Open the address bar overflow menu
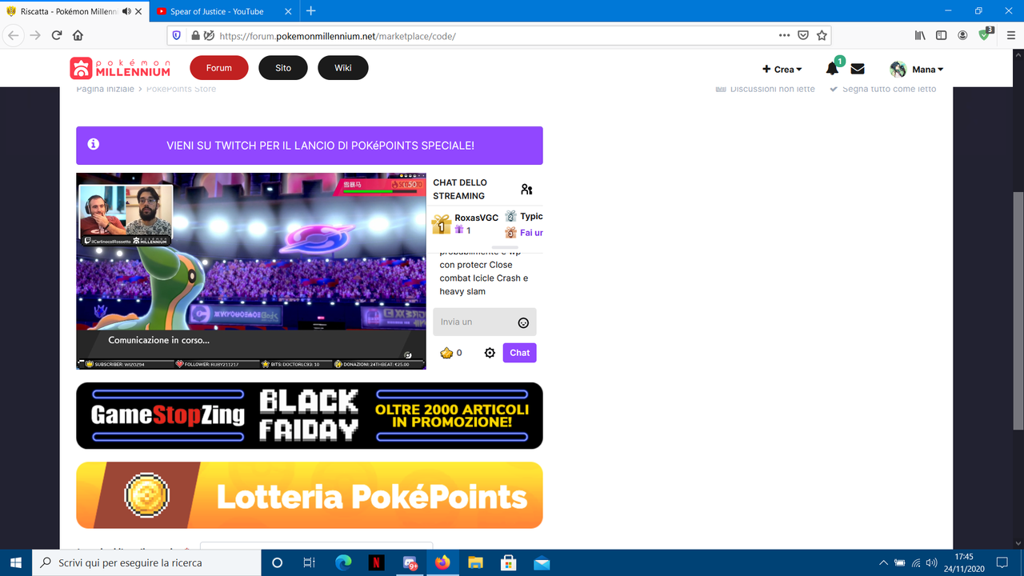This screenshot has width=1024, height=576. pyautogui.click(x=784, y=35)
